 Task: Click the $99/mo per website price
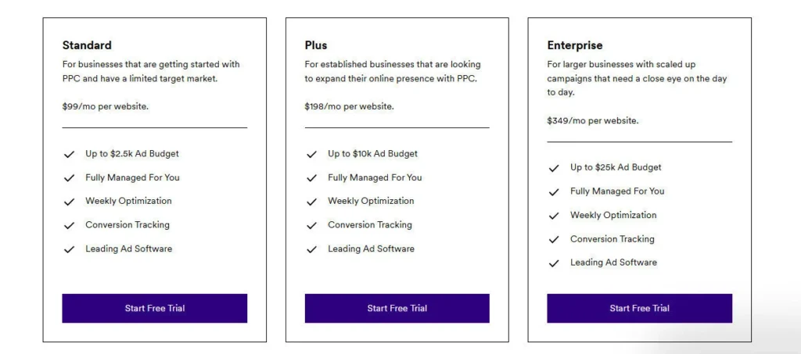point(106,106)
